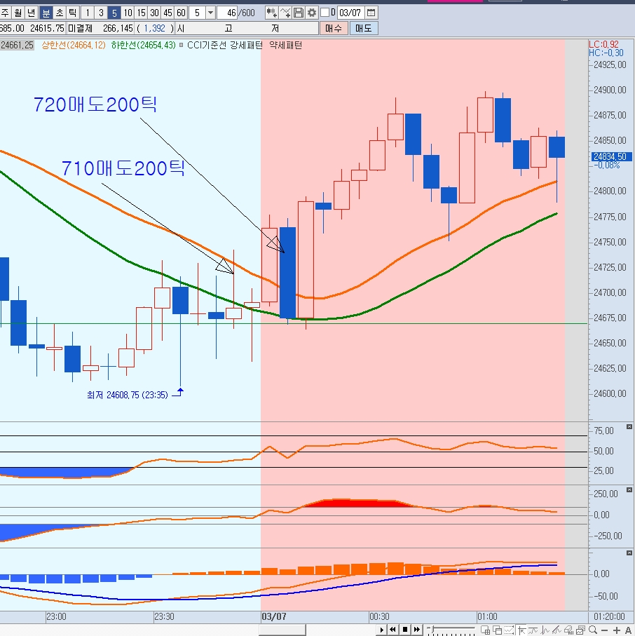635x636 pixels.
Task: Click the 매수 buy button
Action: pos(334,28)
